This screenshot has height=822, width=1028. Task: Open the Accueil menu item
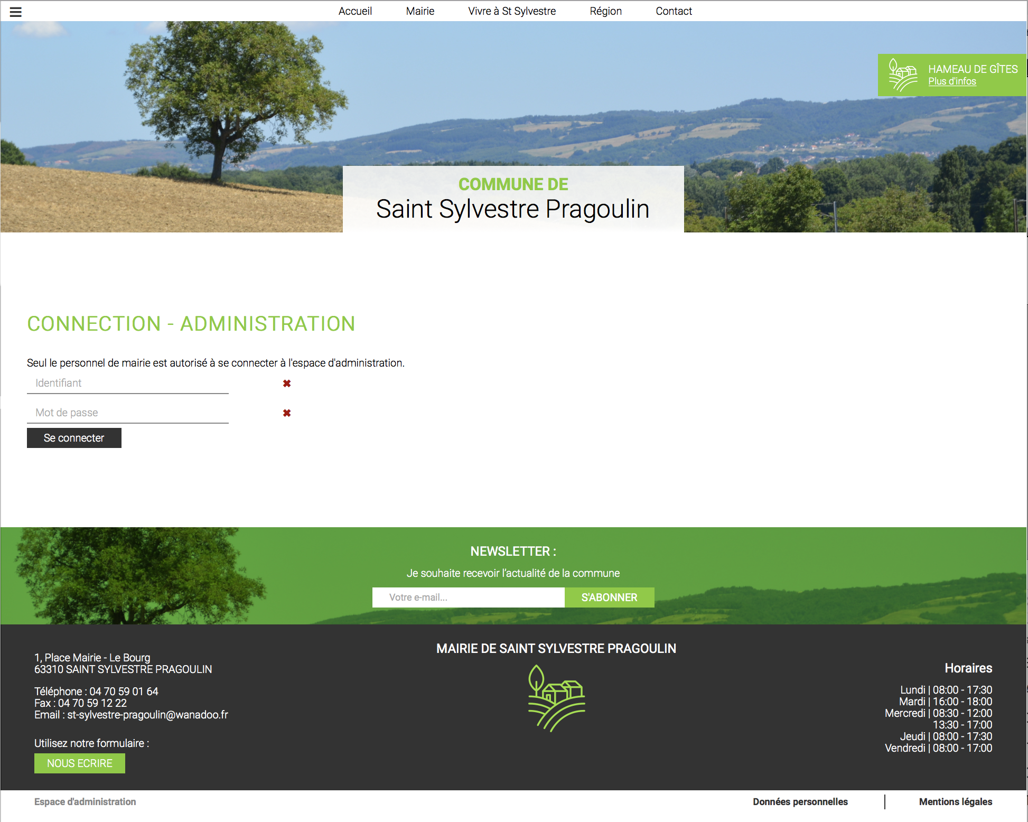tap(355, 11)
